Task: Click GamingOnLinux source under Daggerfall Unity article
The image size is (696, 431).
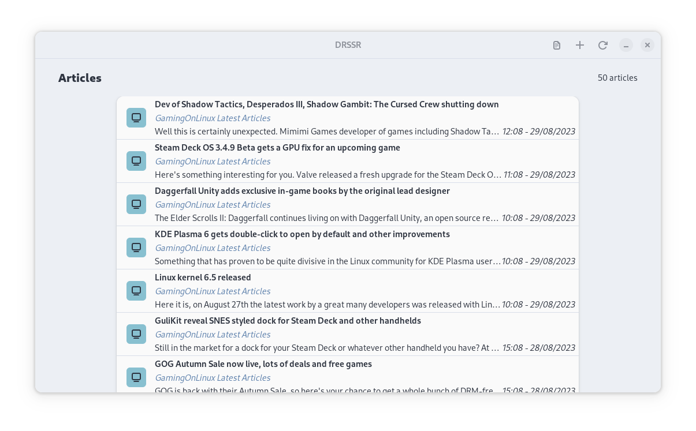Action: (x=213, y=205)
